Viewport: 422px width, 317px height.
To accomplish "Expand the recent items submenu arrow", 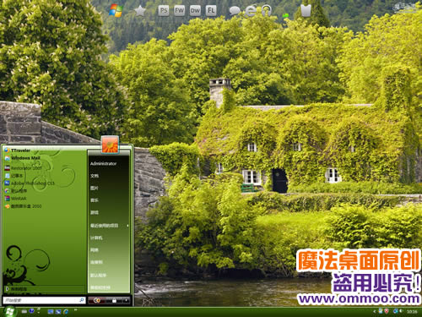I will coord(127,226).
